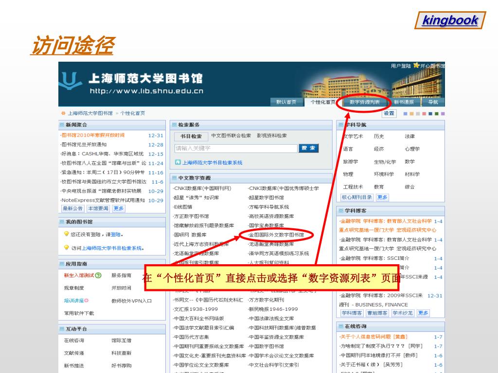Open 国学宝典数据库 link
The width and height of the screenshot is (498, 373).
point(266,225)
